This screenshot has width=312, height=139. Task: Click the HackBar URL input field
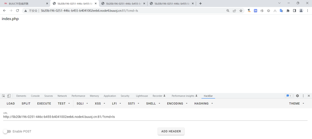152,117
